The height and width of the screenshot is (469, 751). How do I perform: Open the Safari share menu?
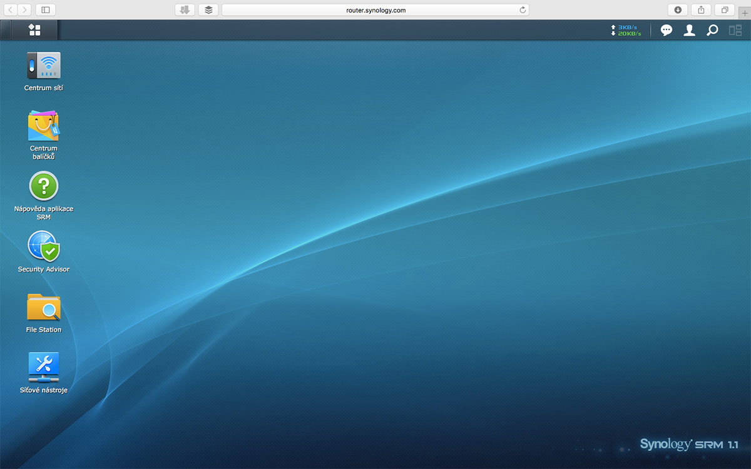click(x=701, y=10)
